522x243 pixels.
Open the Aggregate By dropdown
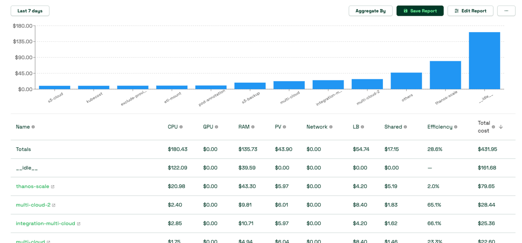(370, 11)
